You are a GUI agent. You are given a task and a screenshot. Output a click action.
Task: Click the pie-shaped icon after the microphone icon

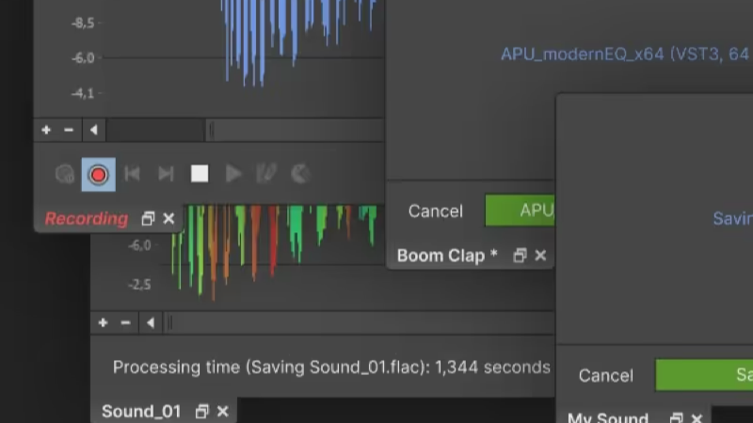[x=300, y=174]
